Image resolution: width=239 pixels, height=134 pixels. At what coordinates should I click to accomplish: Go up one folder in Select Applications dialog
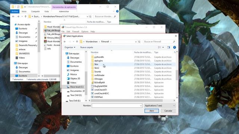pos(77,42)
